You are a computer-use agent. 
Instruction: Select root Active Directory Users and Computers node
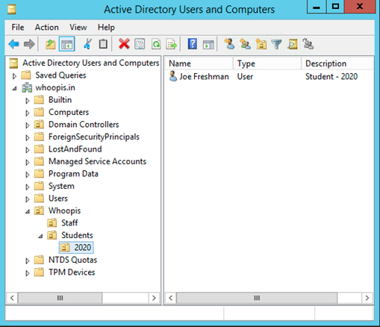coord(90,63)
